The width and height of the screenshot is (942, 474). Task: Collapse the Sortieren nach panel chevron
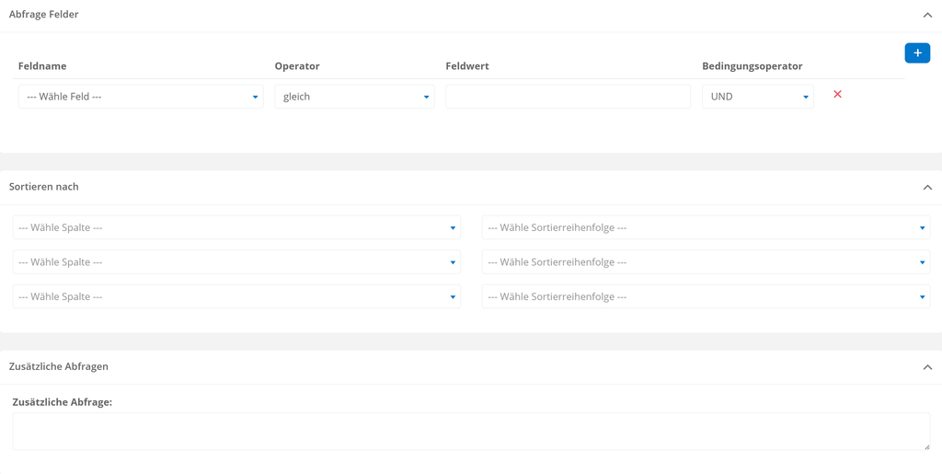pyautogui.click(x=927, y=188)
